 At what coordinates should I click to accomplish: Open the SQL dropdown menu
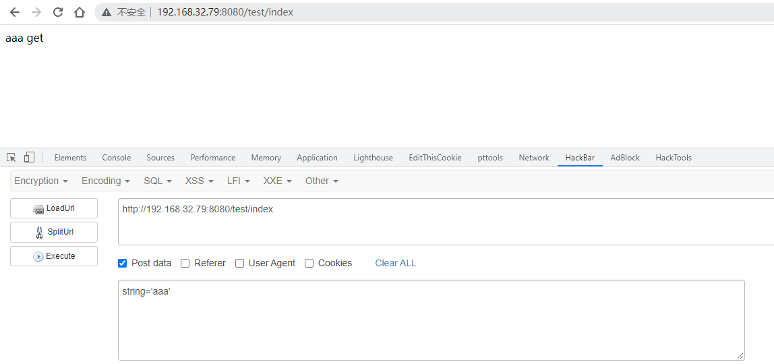pos(158,181)
